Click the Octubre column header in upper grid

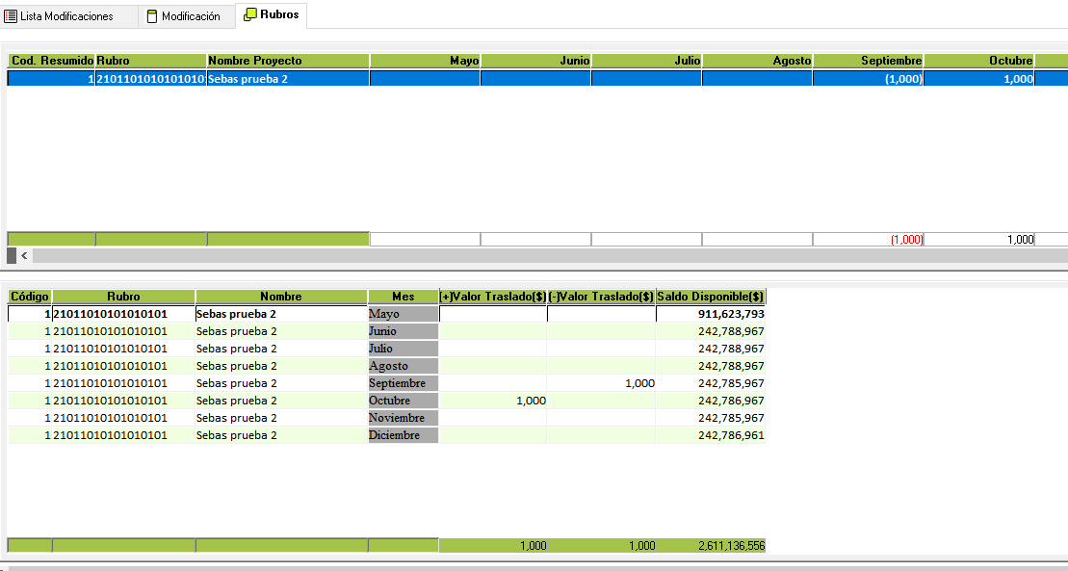click(x=978, y=61)
